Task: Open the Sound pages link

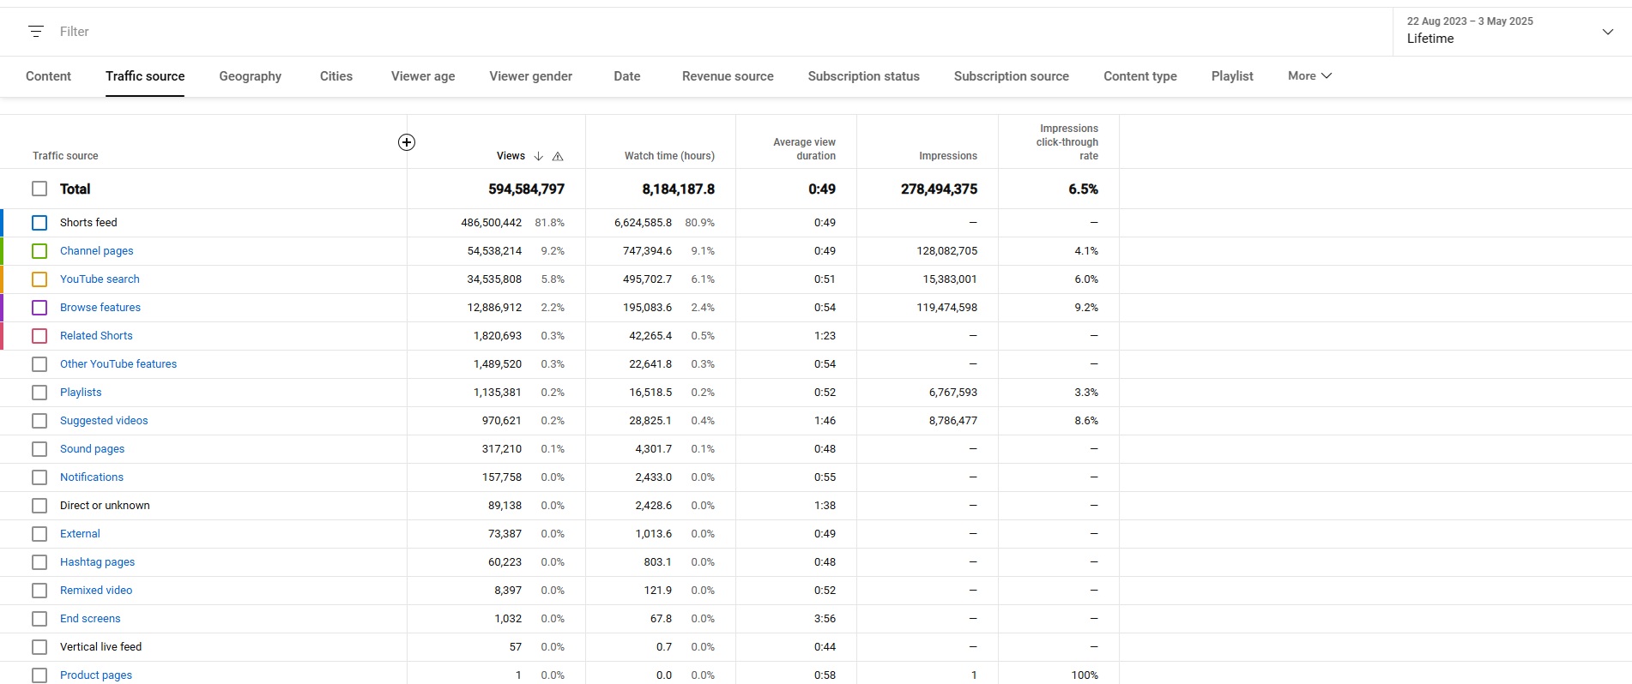Action: pyautogui.click(x=92, y=449)
